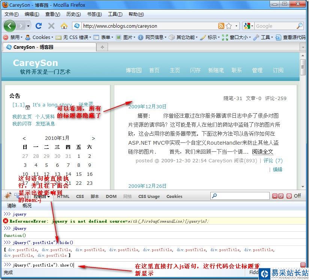Screen dimensions: 309x280
Task: Open the 工具(T) menu in menu bar
Action: coord(115,14)
